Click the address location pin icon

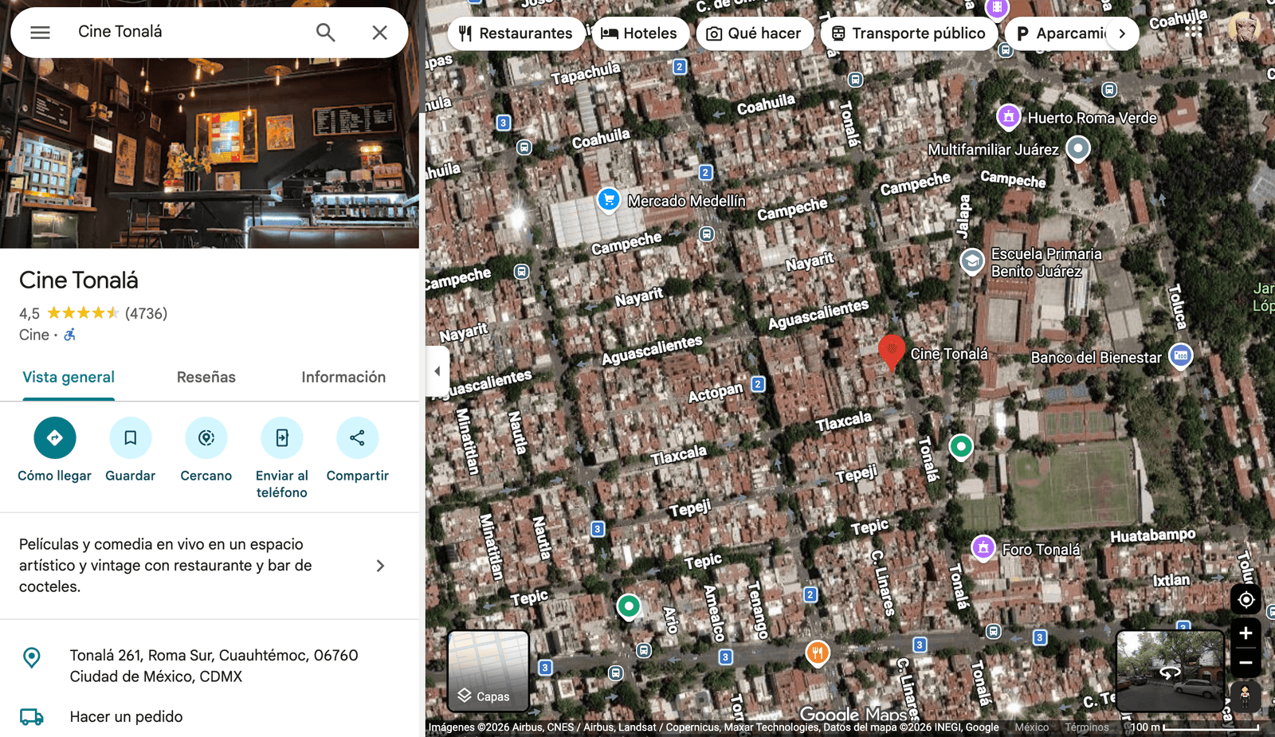pos(32,657)
